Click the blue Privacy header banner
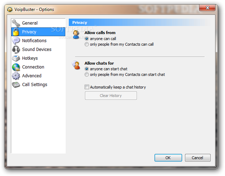The height and width of the screenshot is (176, 225). pyautogui.click(x=140, y=22)
